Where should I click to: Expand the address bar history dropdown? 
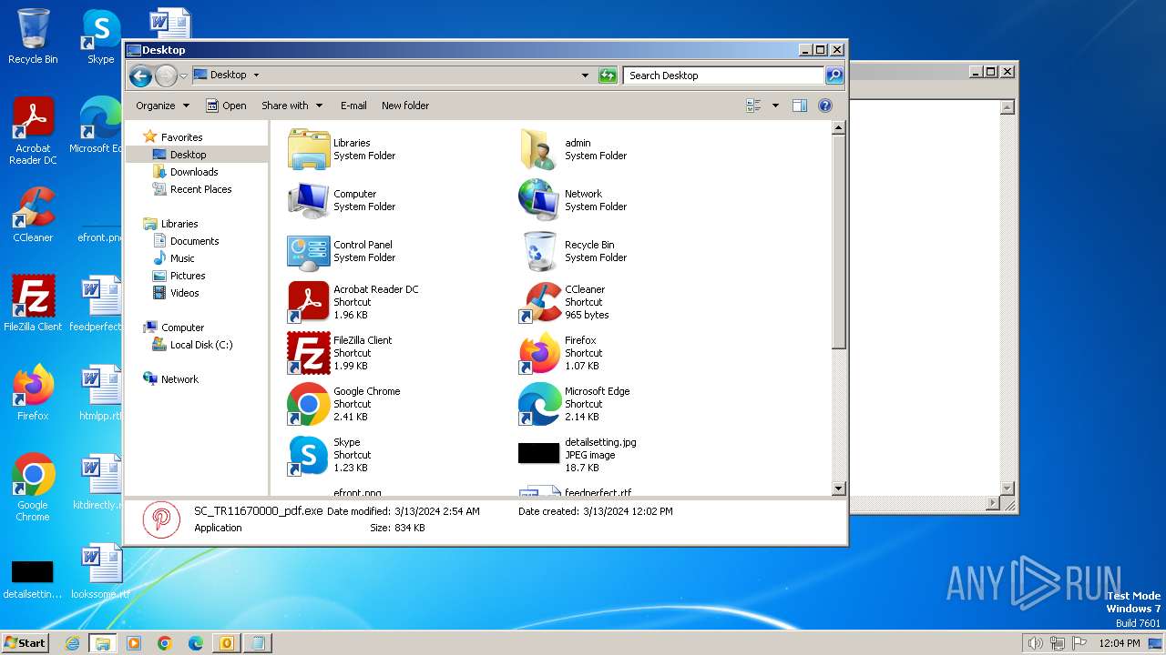point(585,76)
